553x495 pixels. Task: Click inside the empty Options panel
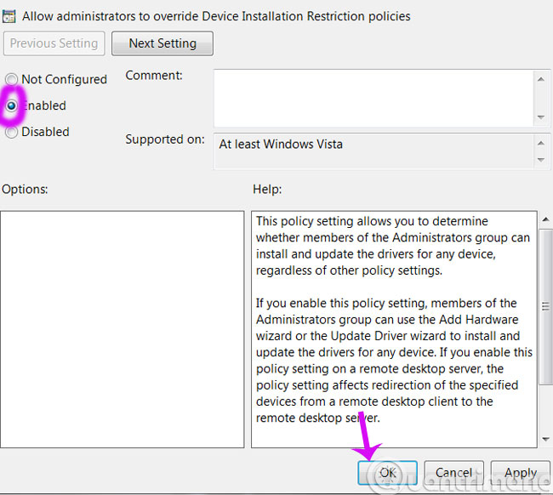coord(123,329)
